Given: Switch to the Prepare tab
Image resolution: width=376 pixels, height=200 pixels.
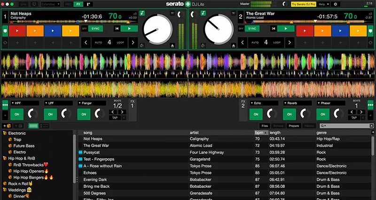Looking at the screenshot, I should click(294, 126).
